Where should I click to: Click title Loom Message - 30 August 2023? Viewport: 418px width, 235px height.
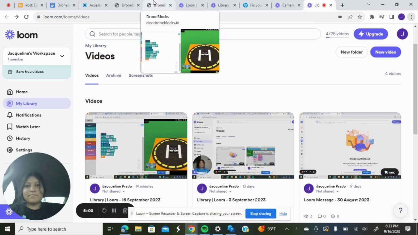[337, 200]
